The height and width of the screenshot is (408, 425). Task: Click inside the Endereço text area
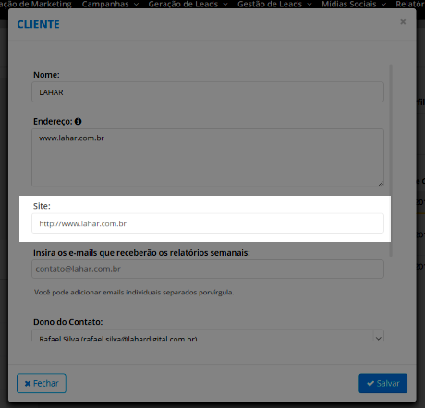pos(208,158)
